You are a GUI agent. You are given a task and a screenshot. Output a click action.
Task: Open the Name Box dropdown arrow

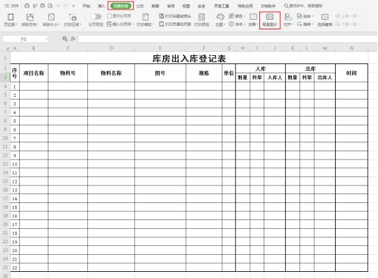46,39
